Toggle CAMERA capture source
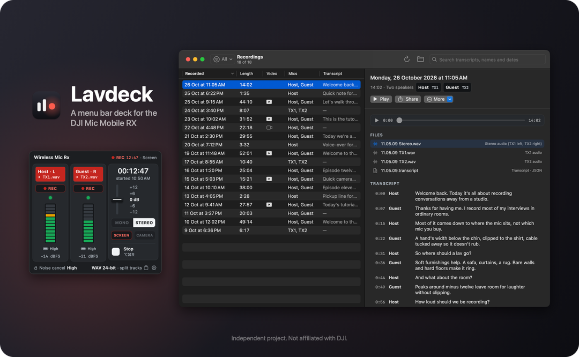Screen dimensions: 579x357 click(144, 235)
